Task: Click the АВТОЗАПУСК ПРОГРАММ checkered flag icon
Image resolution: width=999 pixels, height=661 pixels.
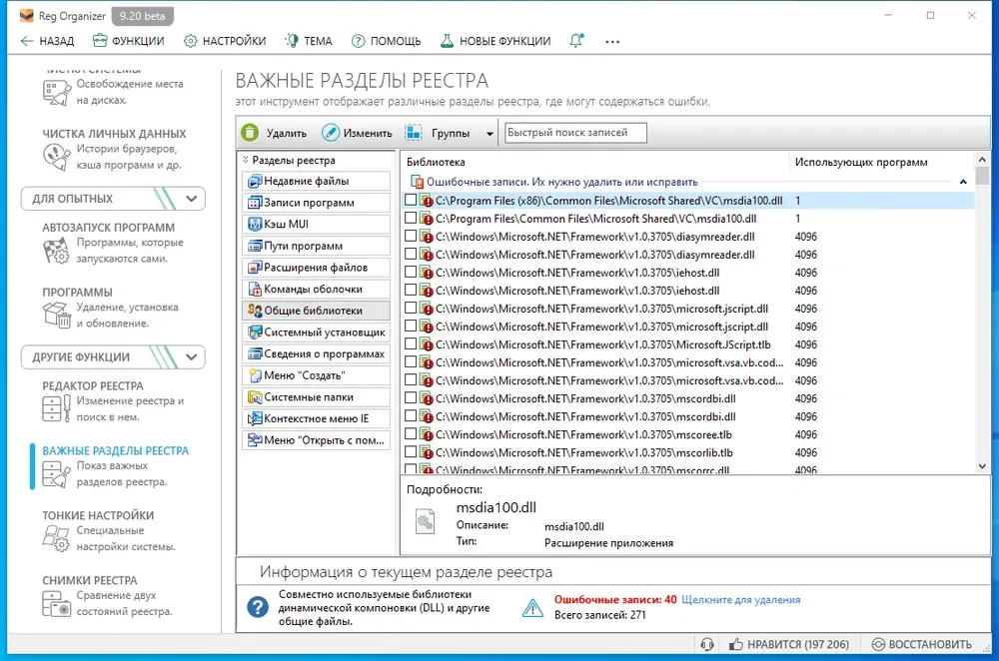Action: coord(56,251)
